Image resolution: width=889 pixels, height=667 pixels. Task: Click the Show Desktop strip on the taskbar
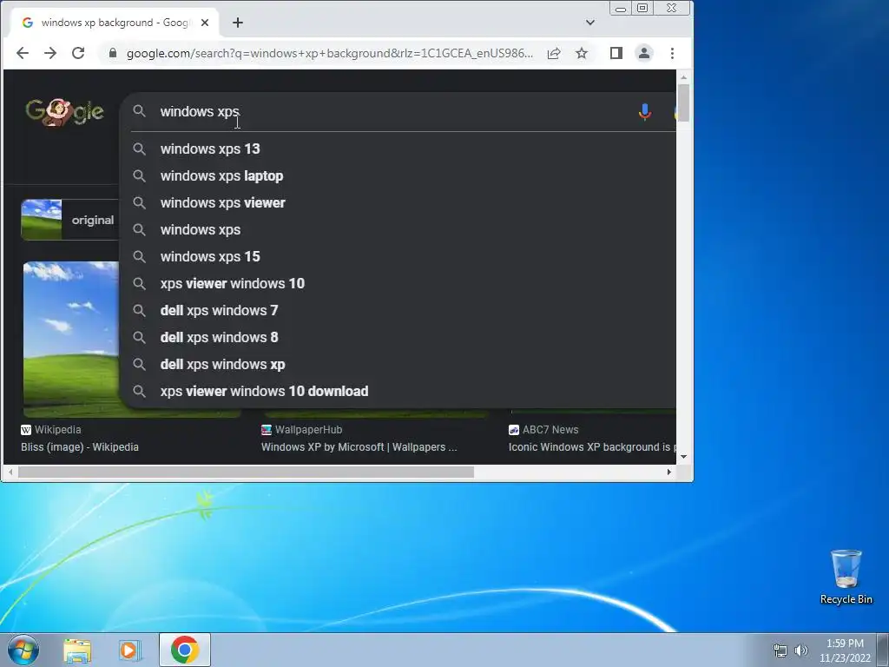883,650
